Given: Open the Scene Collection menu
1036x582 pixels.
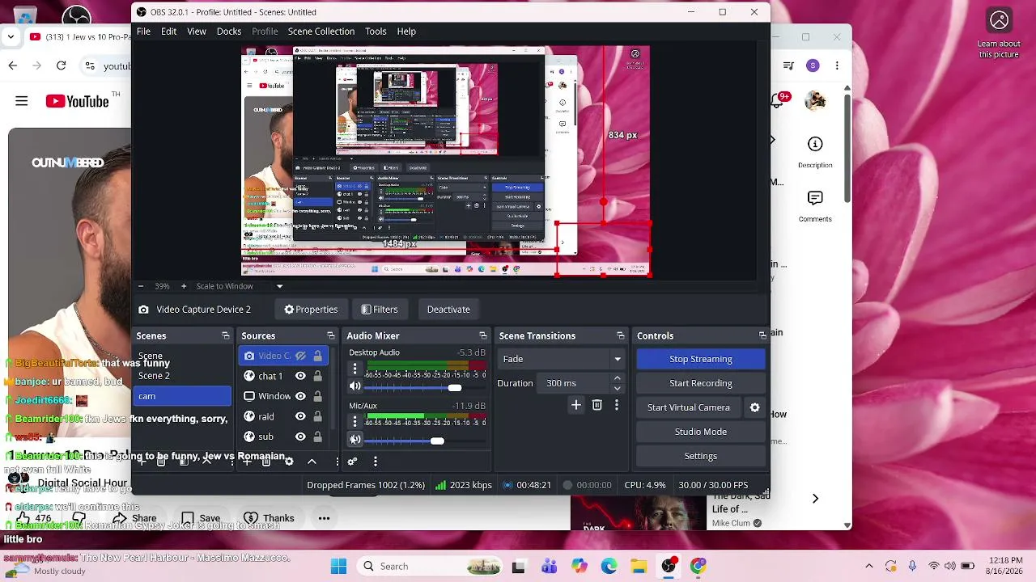Looking at the screenshot, I should 321,32.
